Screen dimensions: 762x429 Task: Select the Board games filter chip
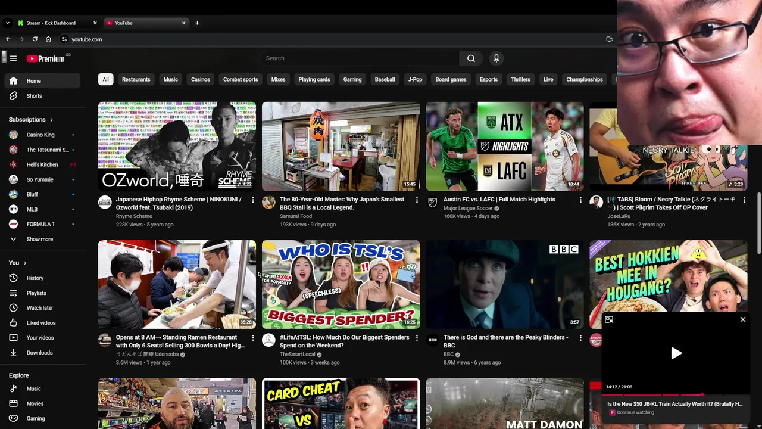pyautogui.click(x=451, y=79)
